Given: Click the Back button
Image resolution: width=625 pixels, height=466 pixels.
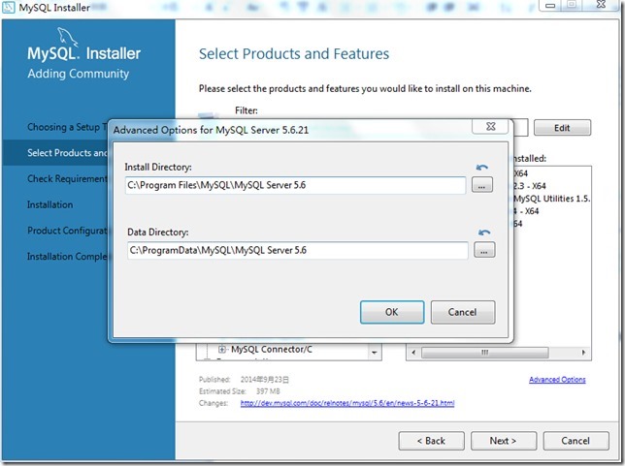Looking at the screenshot, I should [x=430, y=441].
